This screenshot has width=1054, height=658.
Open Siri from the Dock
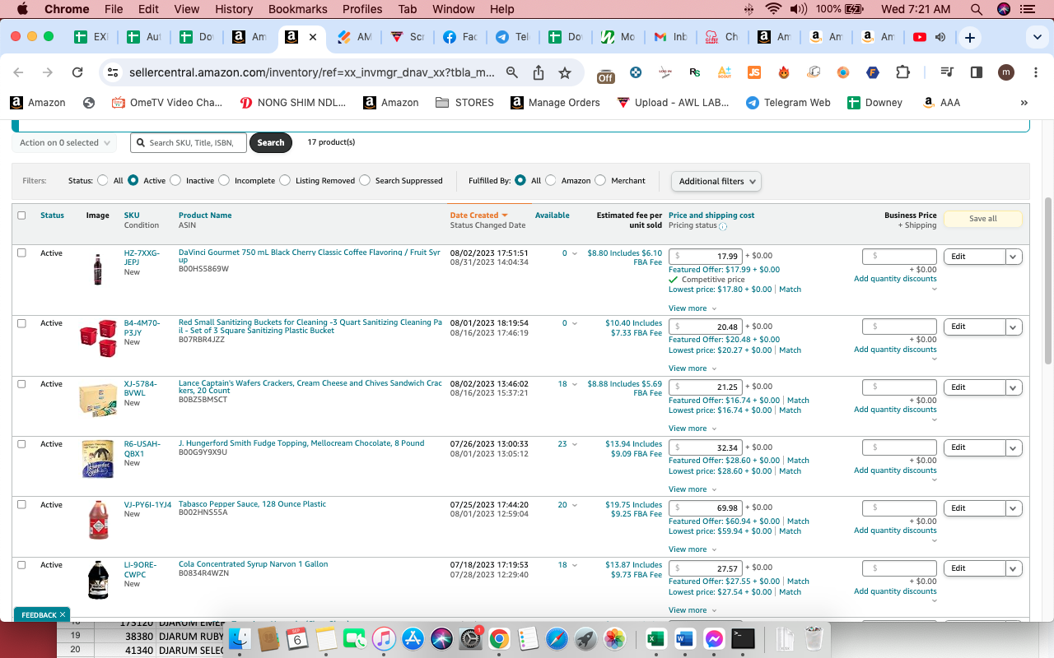442,638
